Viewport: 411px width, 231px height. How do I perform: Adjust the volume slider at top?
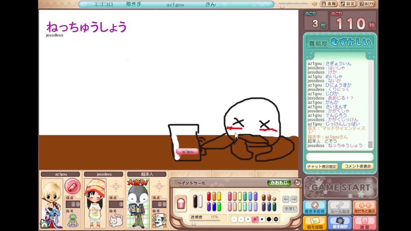(x=282, y=6)
